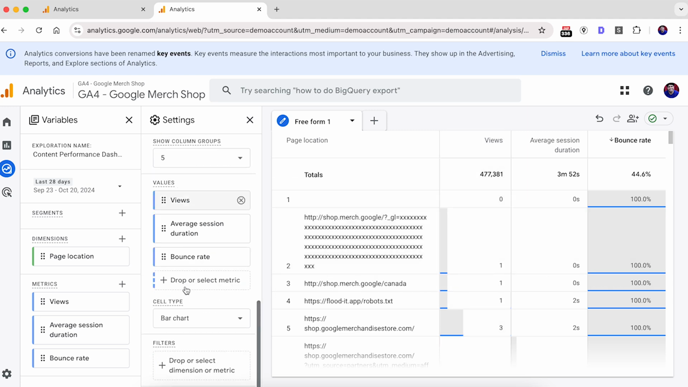
Task: Expand the date range selector arrow
Action: [x=120, y=187]
